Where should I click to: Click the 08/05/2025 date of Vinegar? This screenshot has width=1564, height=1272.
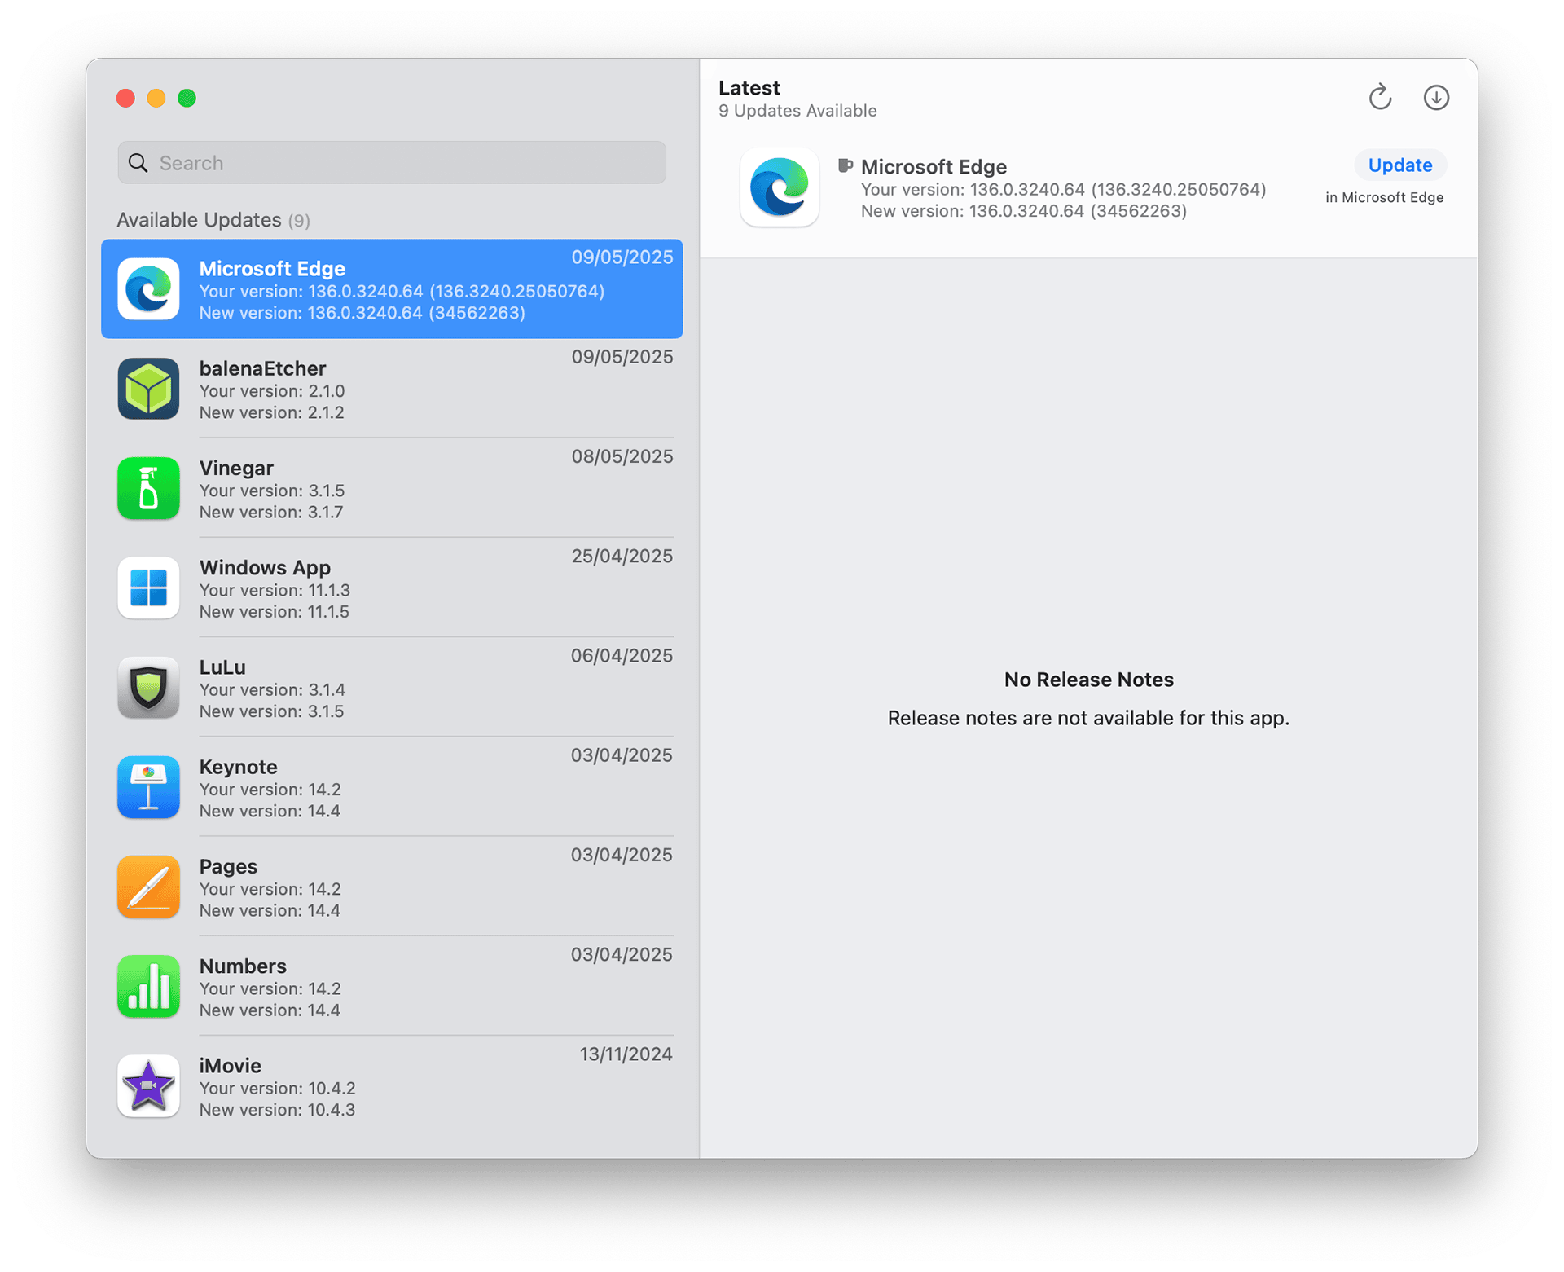[622, 456]
